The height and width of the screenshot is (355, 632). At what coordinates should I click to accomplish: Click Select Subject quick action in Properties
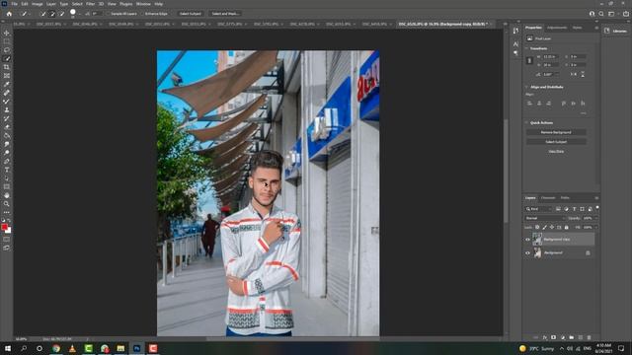[x=556, y=142]
